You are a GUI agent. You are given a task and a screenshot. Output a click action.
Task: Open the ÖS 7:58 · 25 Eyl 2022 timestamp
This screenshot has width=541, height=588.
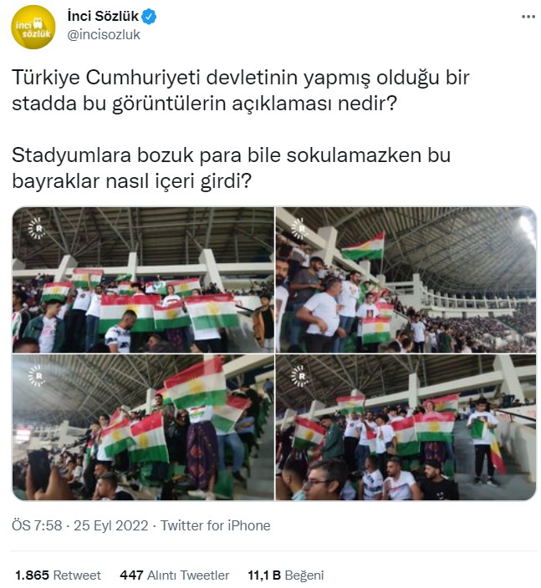[80, 525]
